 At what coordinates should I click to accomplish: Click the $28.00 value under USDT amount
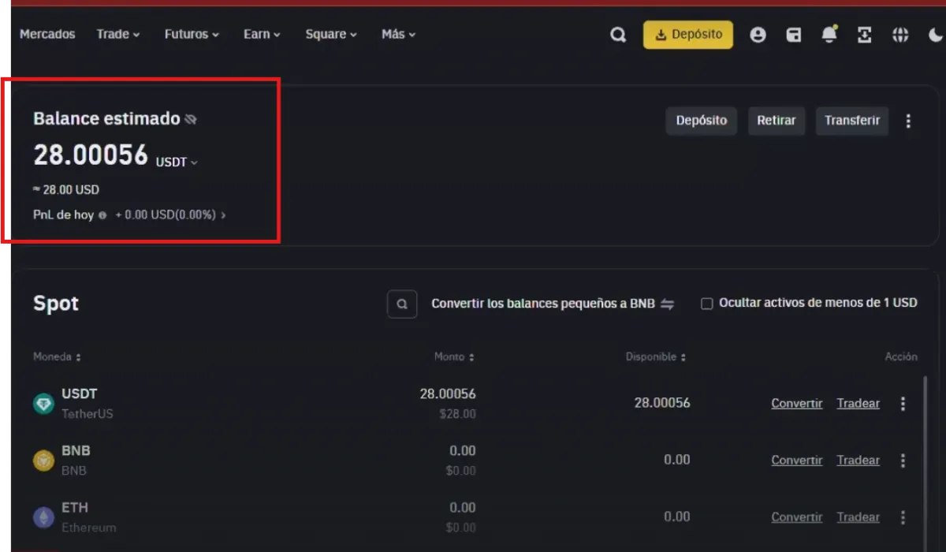[458, 414]
